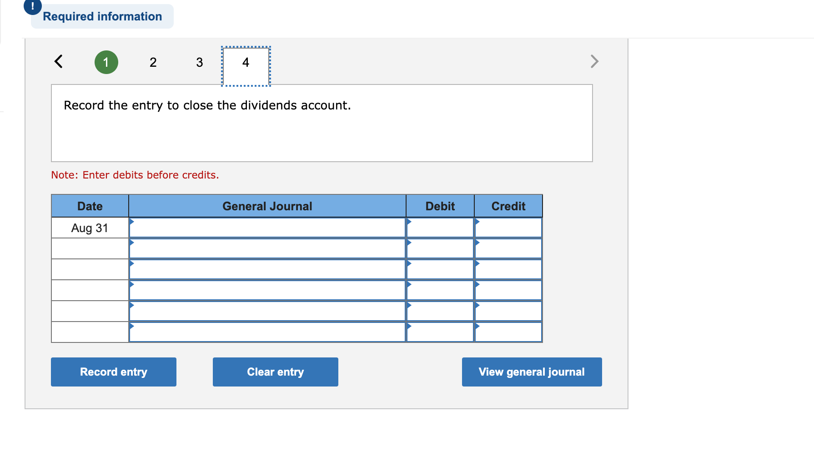
Task: Click second row Debit field
Action: (x=440, y=248)
